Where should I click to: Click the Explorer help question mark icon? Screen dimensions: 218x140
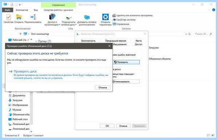[214, 10]
